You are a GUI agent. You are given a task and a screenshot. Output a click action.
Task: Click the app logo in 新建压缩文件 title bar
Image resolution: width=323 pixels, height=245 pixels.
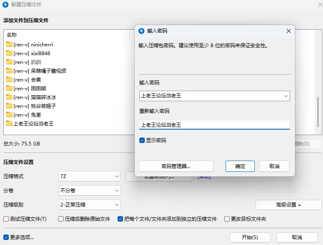(x=5, y=4)
